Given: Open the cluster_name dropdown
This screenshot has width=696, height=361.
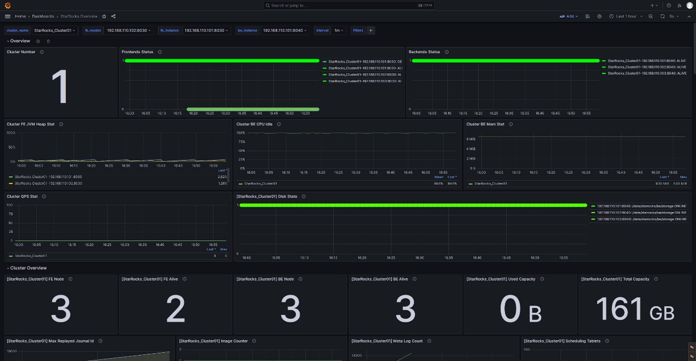Looking at the screenshot, I should coord(54,31).
